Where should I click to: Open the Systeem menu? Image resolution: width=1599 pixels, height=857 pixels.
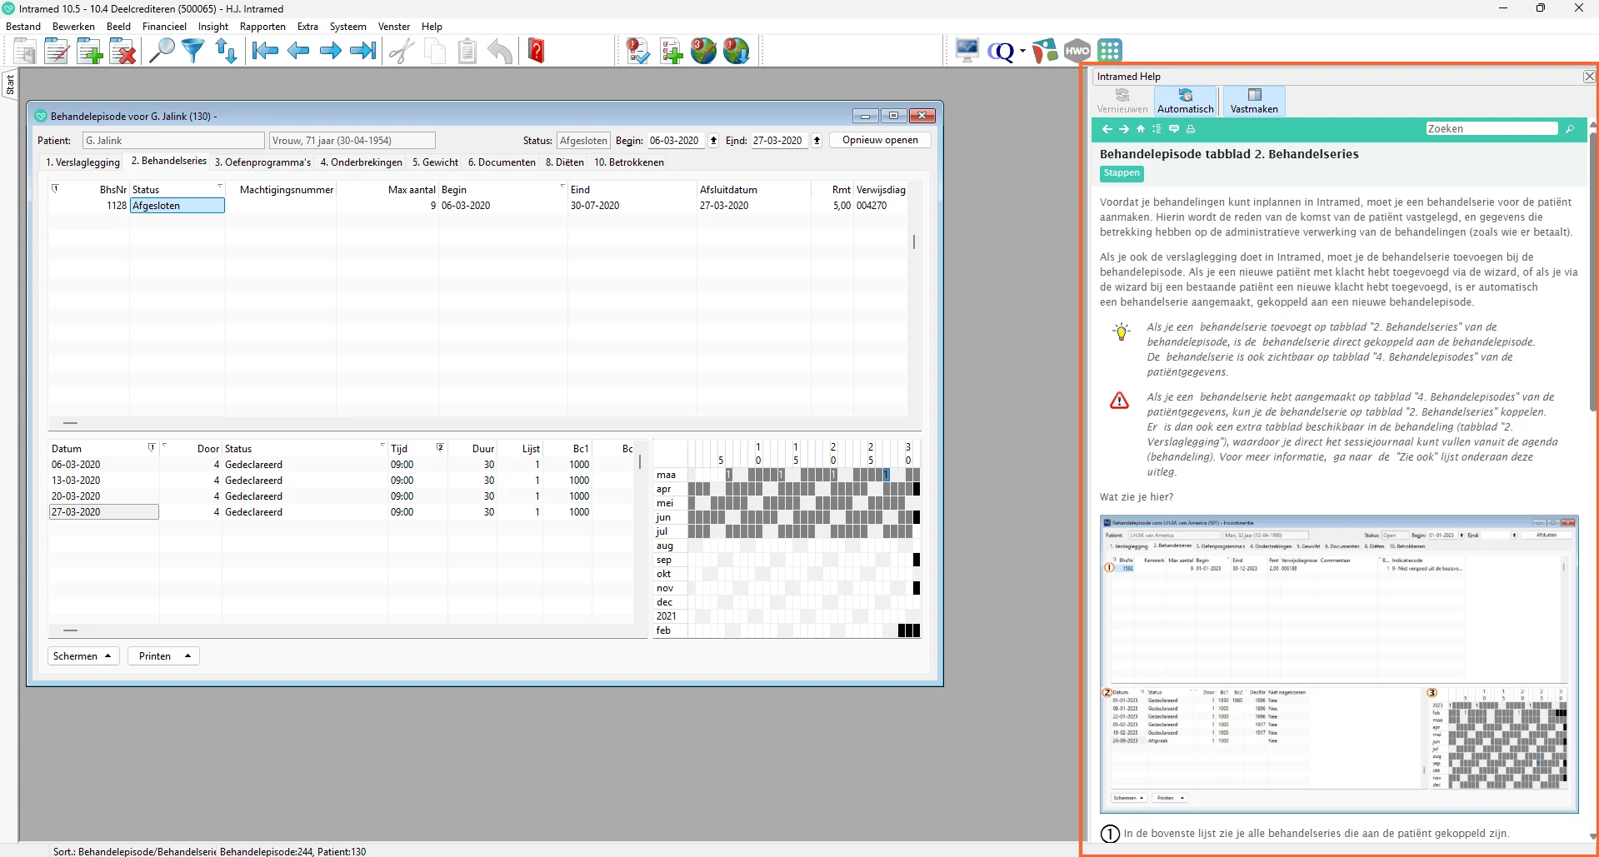(347, 27)
